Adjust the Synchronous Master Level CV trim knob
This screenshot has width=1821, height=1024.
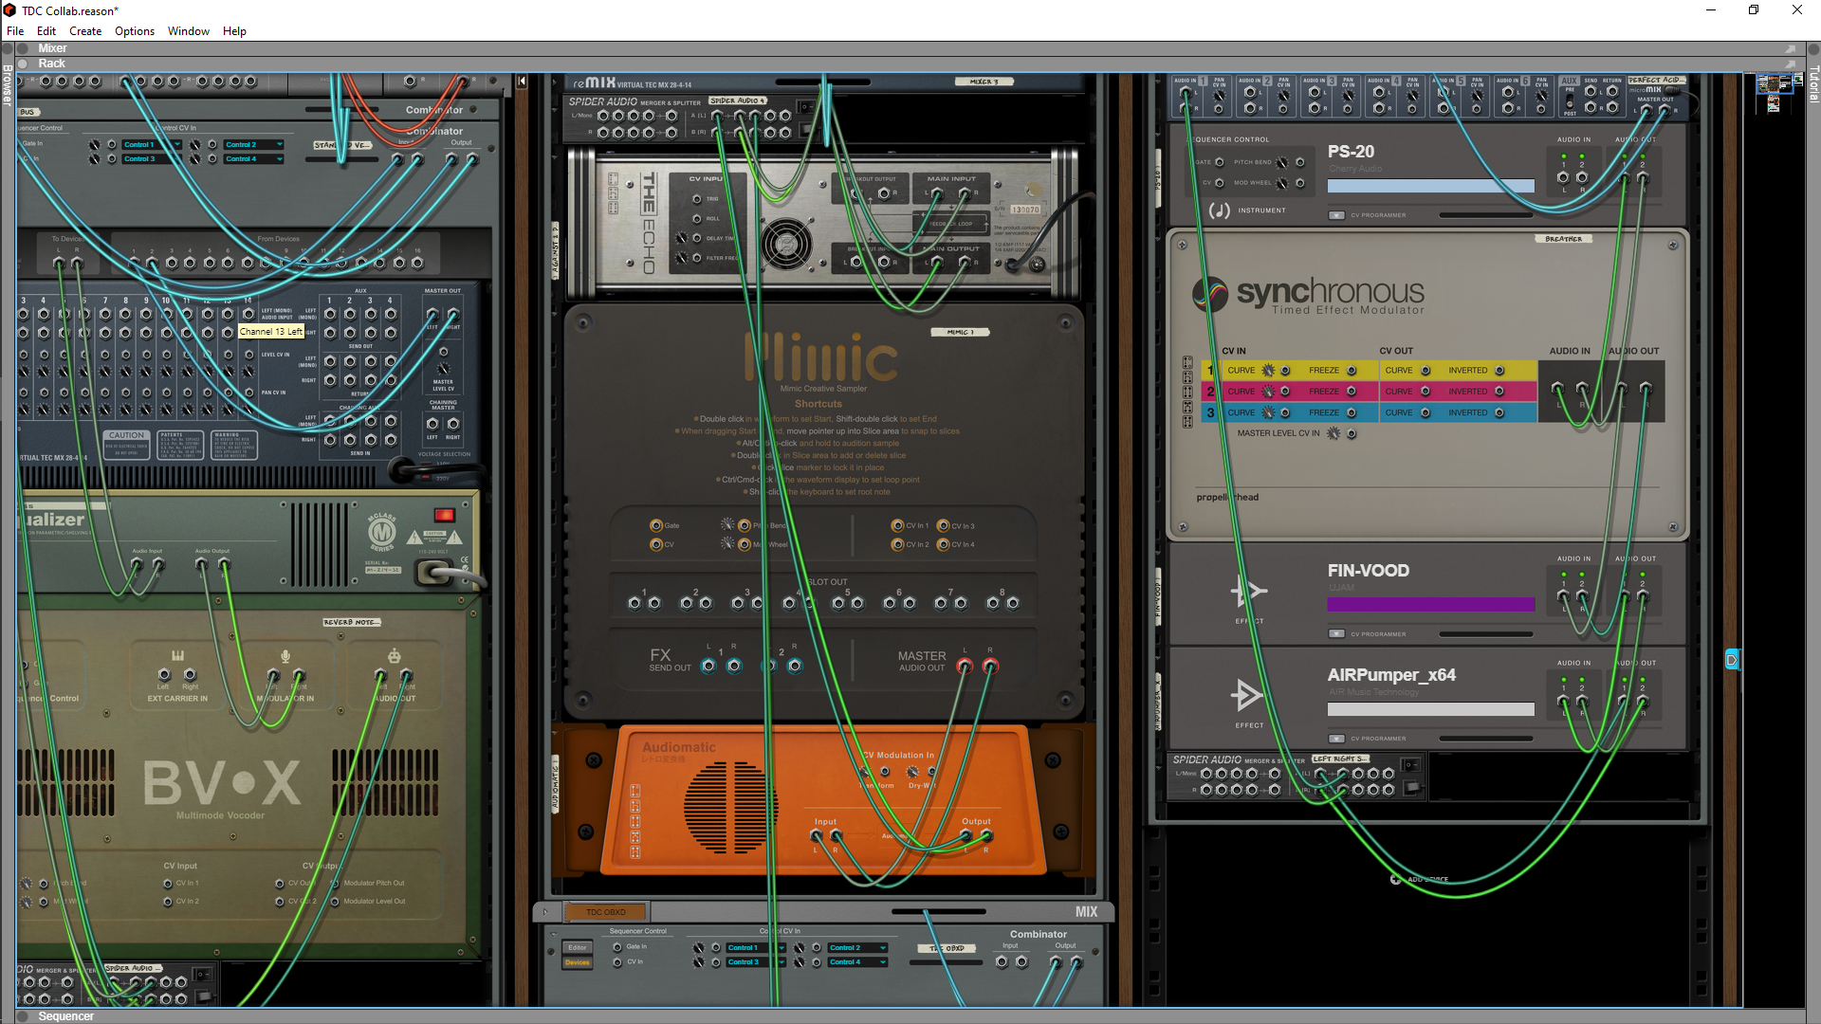1334,433
